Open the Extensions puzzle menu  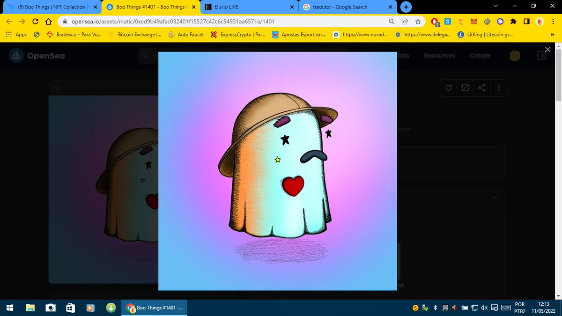coord(513,22)
